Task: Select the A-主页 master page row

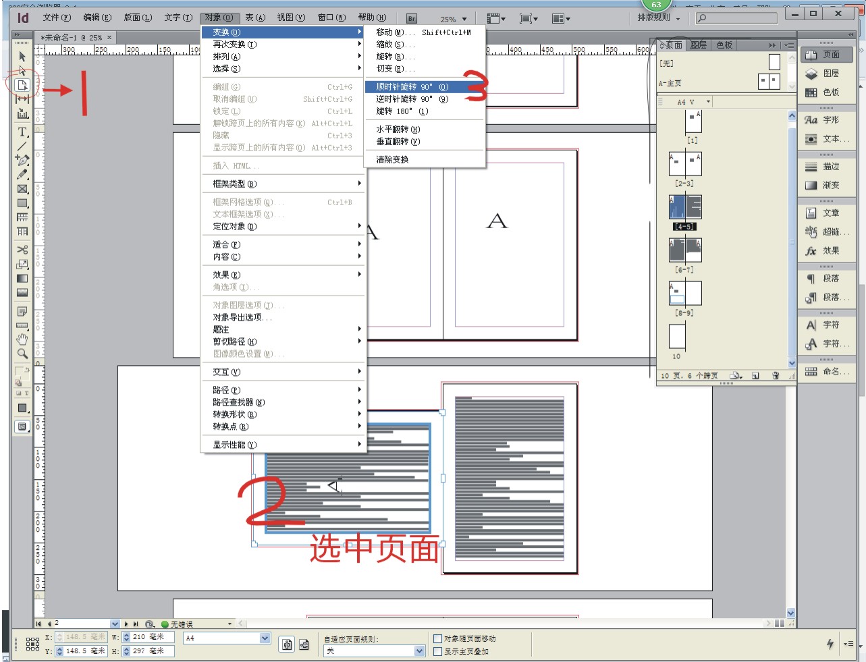Action: tap(720, 82)
